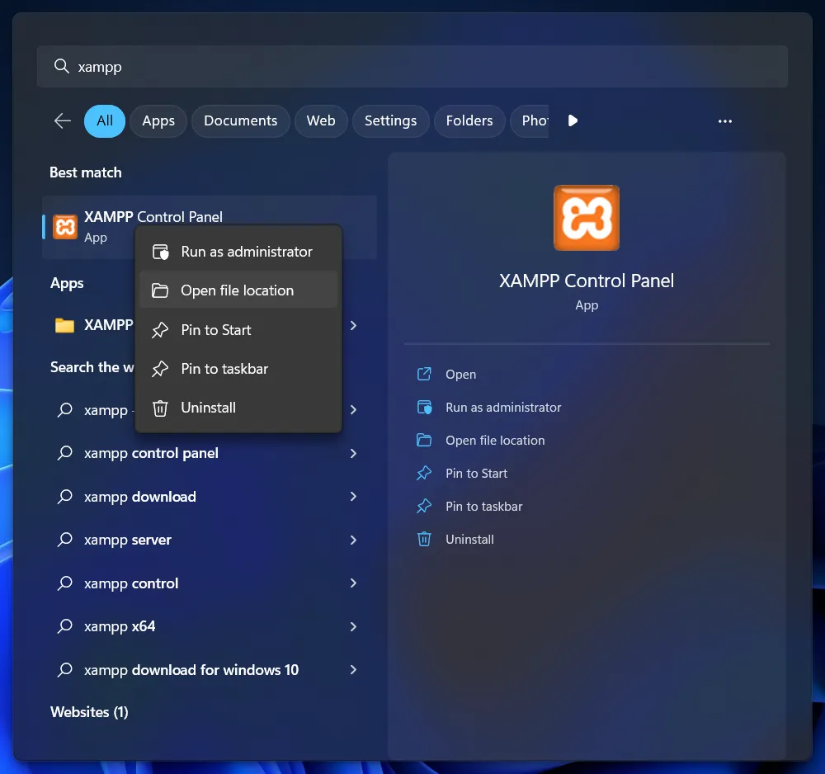The height and width of the screenshot is (774, 825).
Task: Open the three-dot options menu
Action: pos(725,121)
